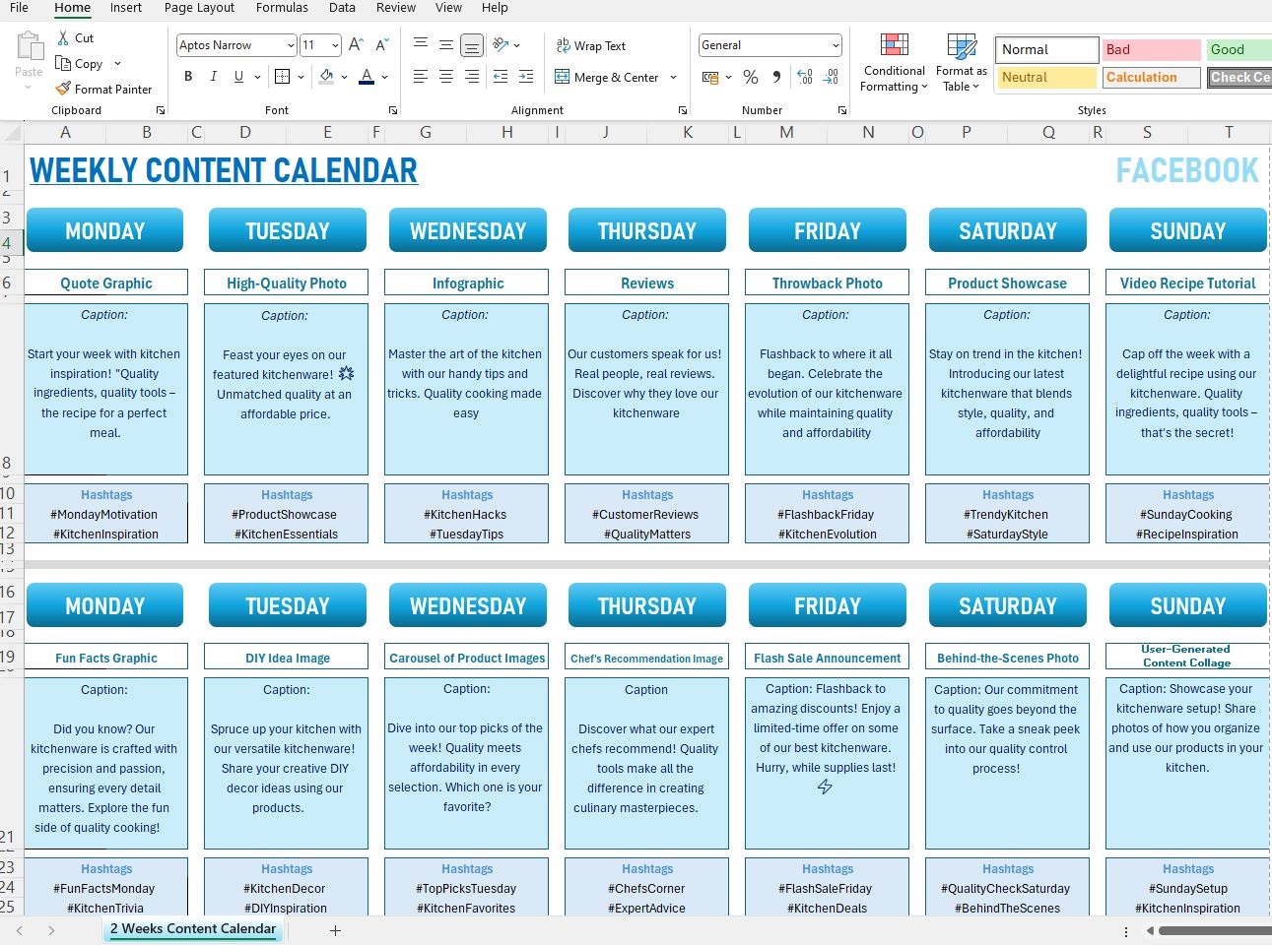The height and width of the screenshot is (945, 1272).
Task: Open Number format dialog launcher
Action: pyautogui.click(x=842, y=110)
